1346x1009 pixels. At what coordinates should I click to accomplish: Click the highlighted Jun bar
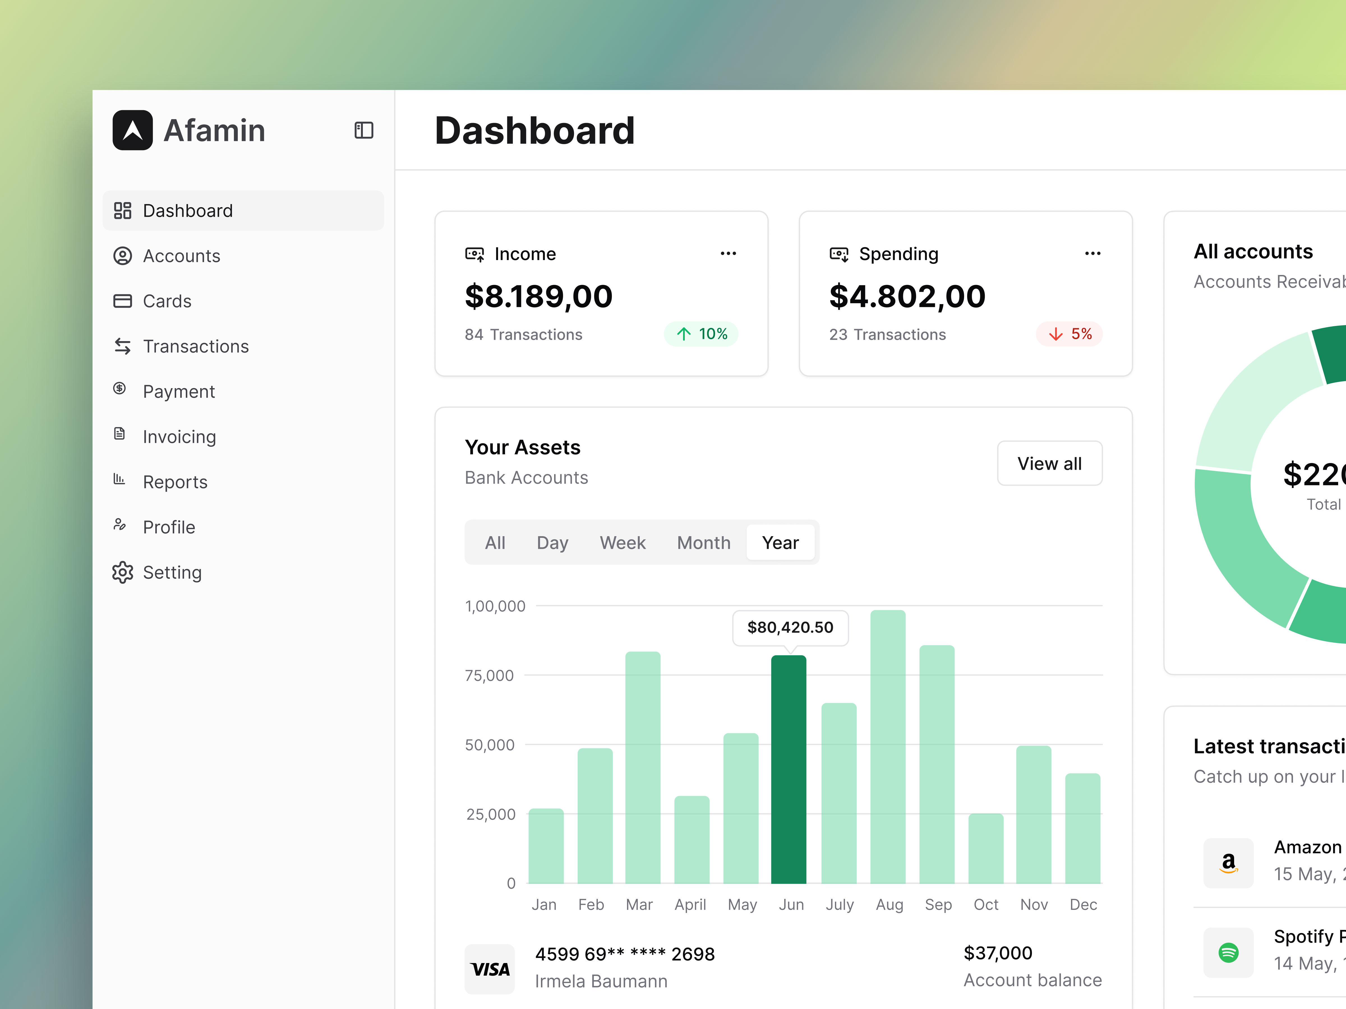coord(789,769)
